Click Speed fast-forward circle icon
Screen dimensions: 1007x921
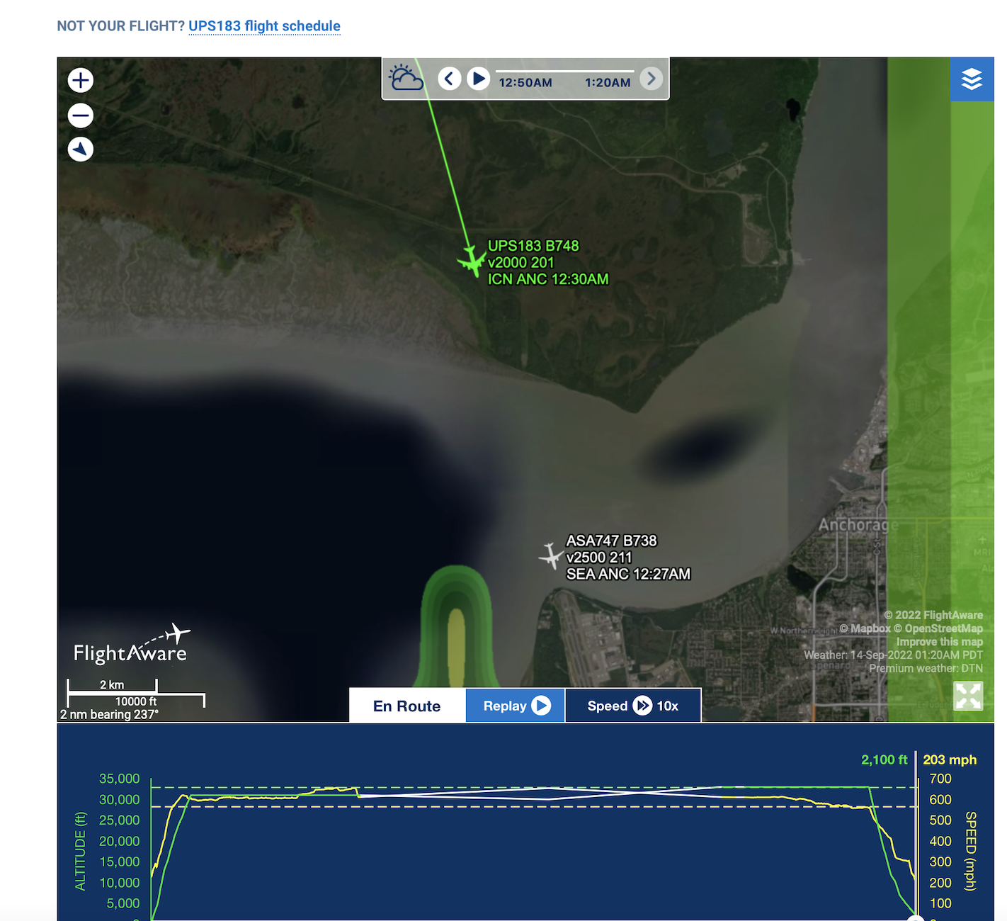coord(642,706)
